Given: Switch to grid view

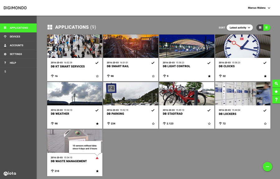Looking at the screenshot, I should [260, 28].
